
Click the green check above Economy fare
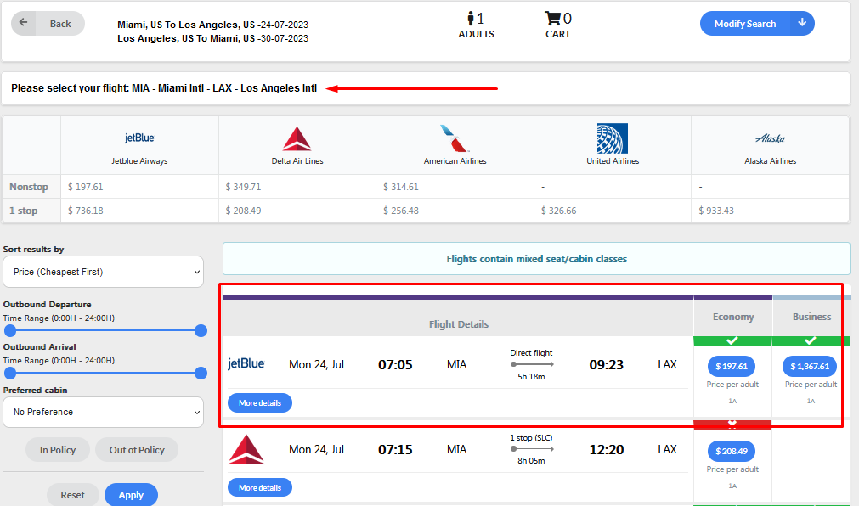click(732, 340)
